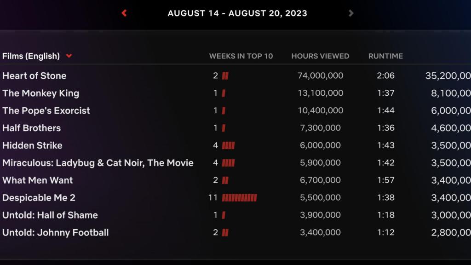Select the What Men Want row
This screenshot has height=265, width=471.
coord(37,180)
